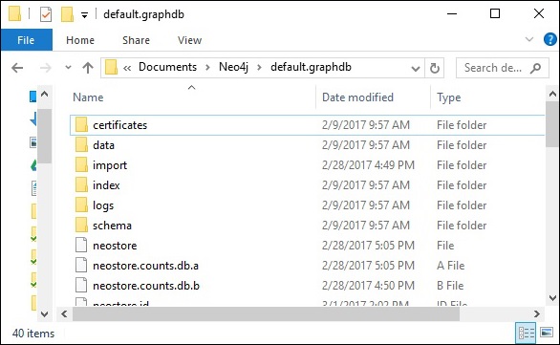Click the Properties checkmark icon in title bar

tap(46, 14)
